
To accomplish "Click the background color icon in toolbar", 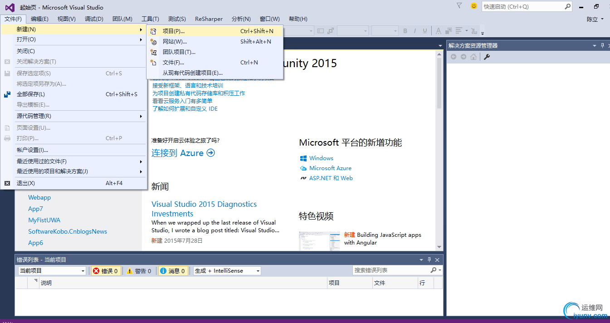I will pyautogui.click(x=448, y=31).
